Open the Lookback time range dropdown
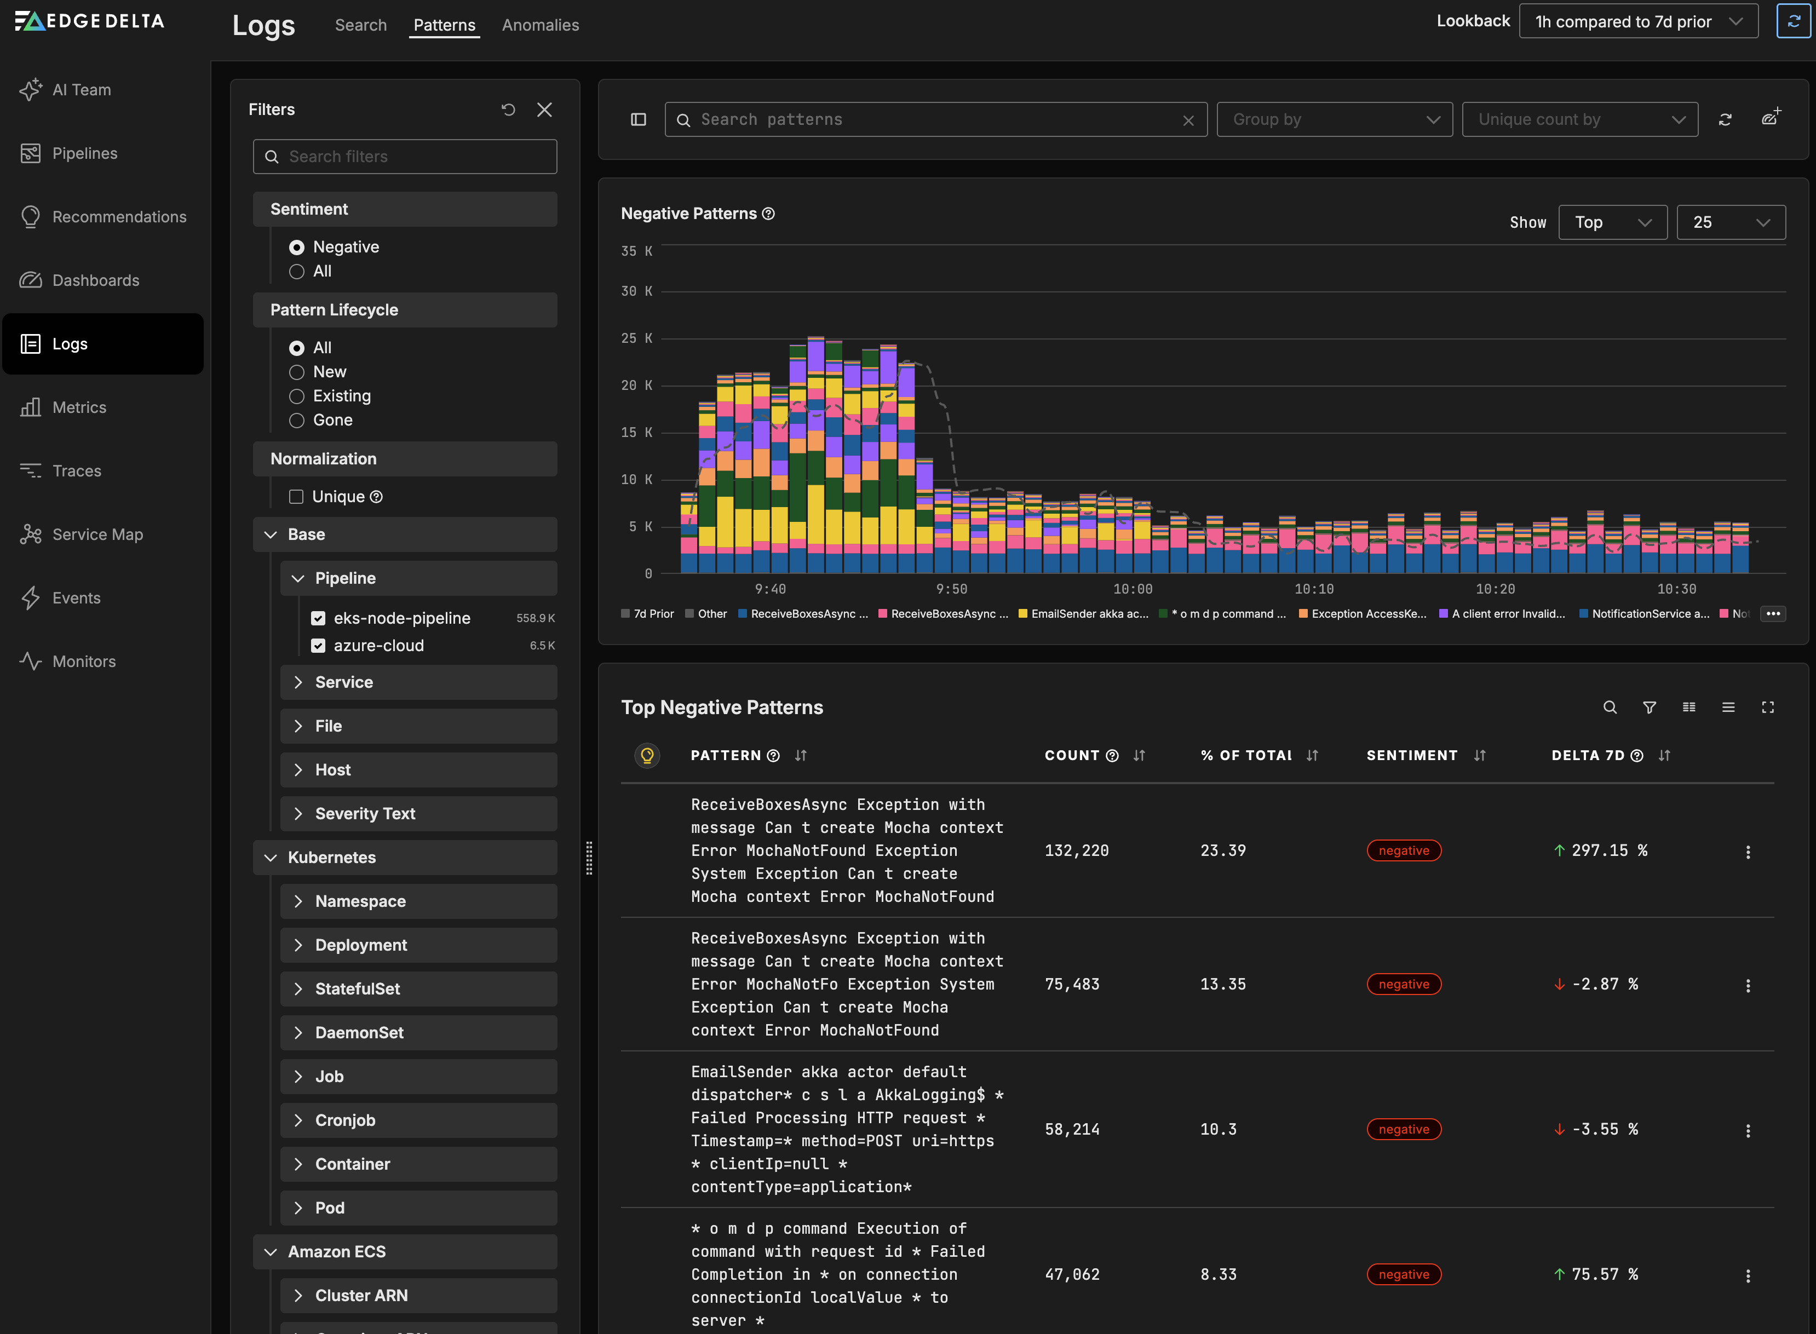Screen dimensions: 1816x1334 1637,22
